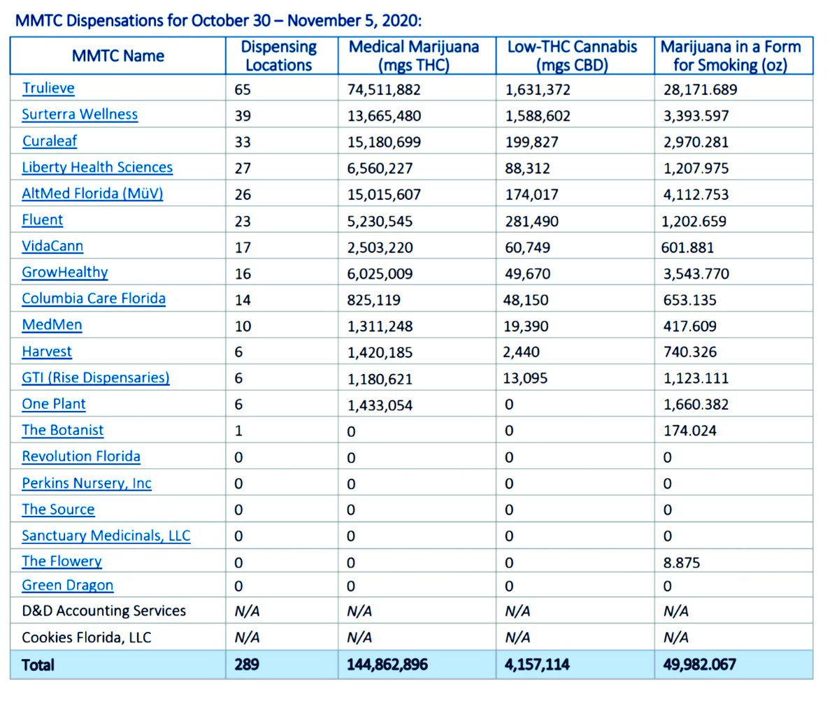Open the Surterra Wellness link
The width and height of the screenshot is (839, 706).
pyautogui.click(x=80, y=115)
